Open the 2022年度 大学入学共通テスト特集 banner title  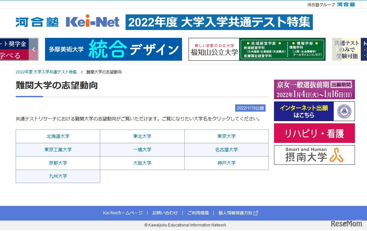pyautogui.click(x=219, y=22)
